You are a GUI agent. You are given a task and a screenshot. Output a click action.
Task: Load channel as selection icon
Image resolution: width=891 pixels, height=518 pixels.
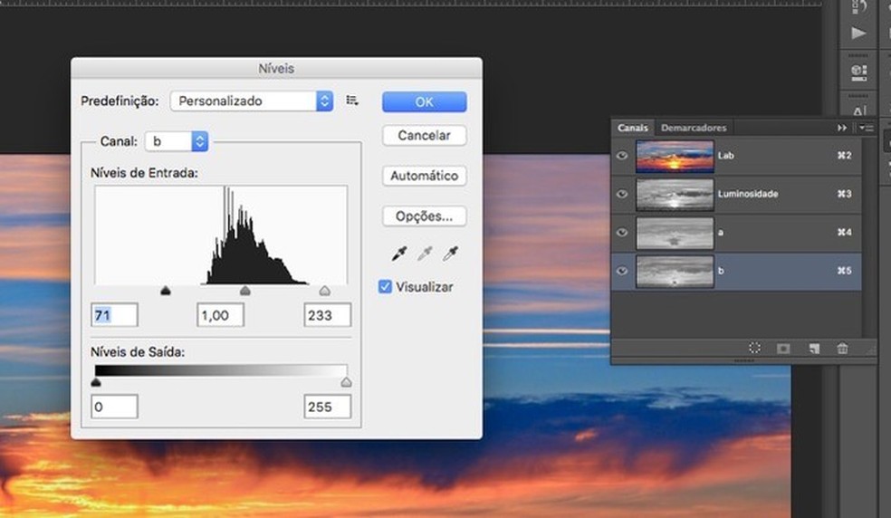754,348
